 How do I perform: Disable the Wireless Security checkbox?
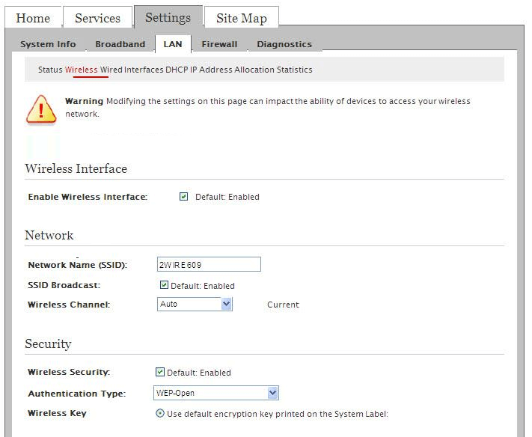[159, 372]
